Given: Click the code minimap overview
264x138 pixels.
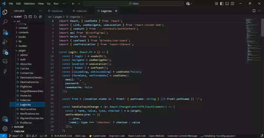Looking at the screenshot, I should pos(253,39).
